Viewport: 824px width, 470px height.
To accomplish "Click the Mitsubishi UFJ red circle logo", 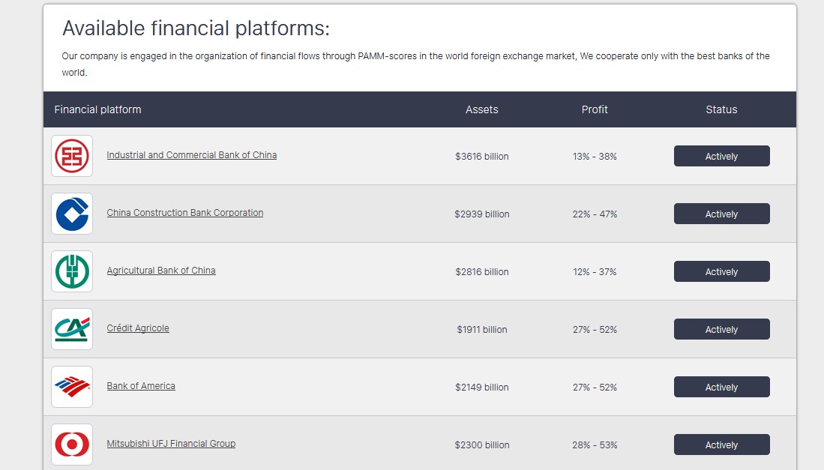I will click(72, 445).
